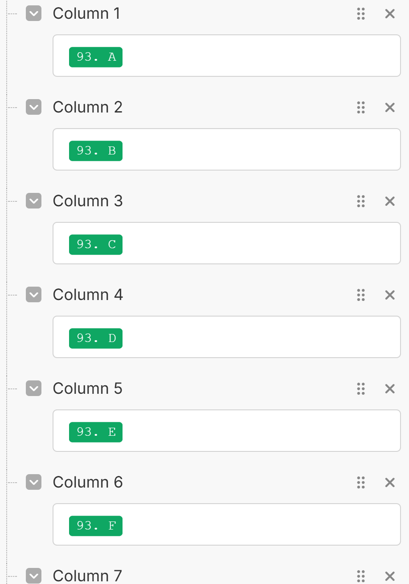Select the green '93. C' pill
The image size is (409, 584).
pyautogui.click(x=96, y=245)
